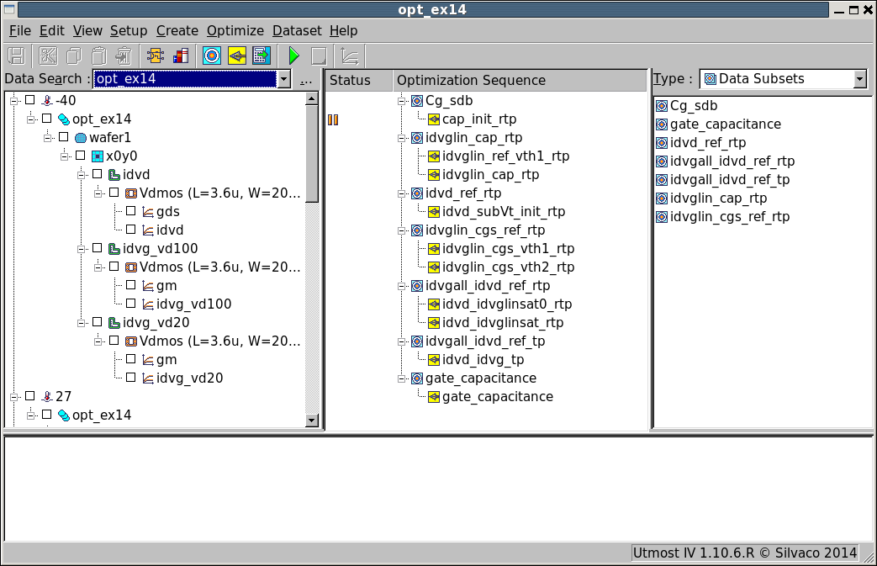
Task: Open the orange circuit model toolbar icon
Action: pos(156,56)
